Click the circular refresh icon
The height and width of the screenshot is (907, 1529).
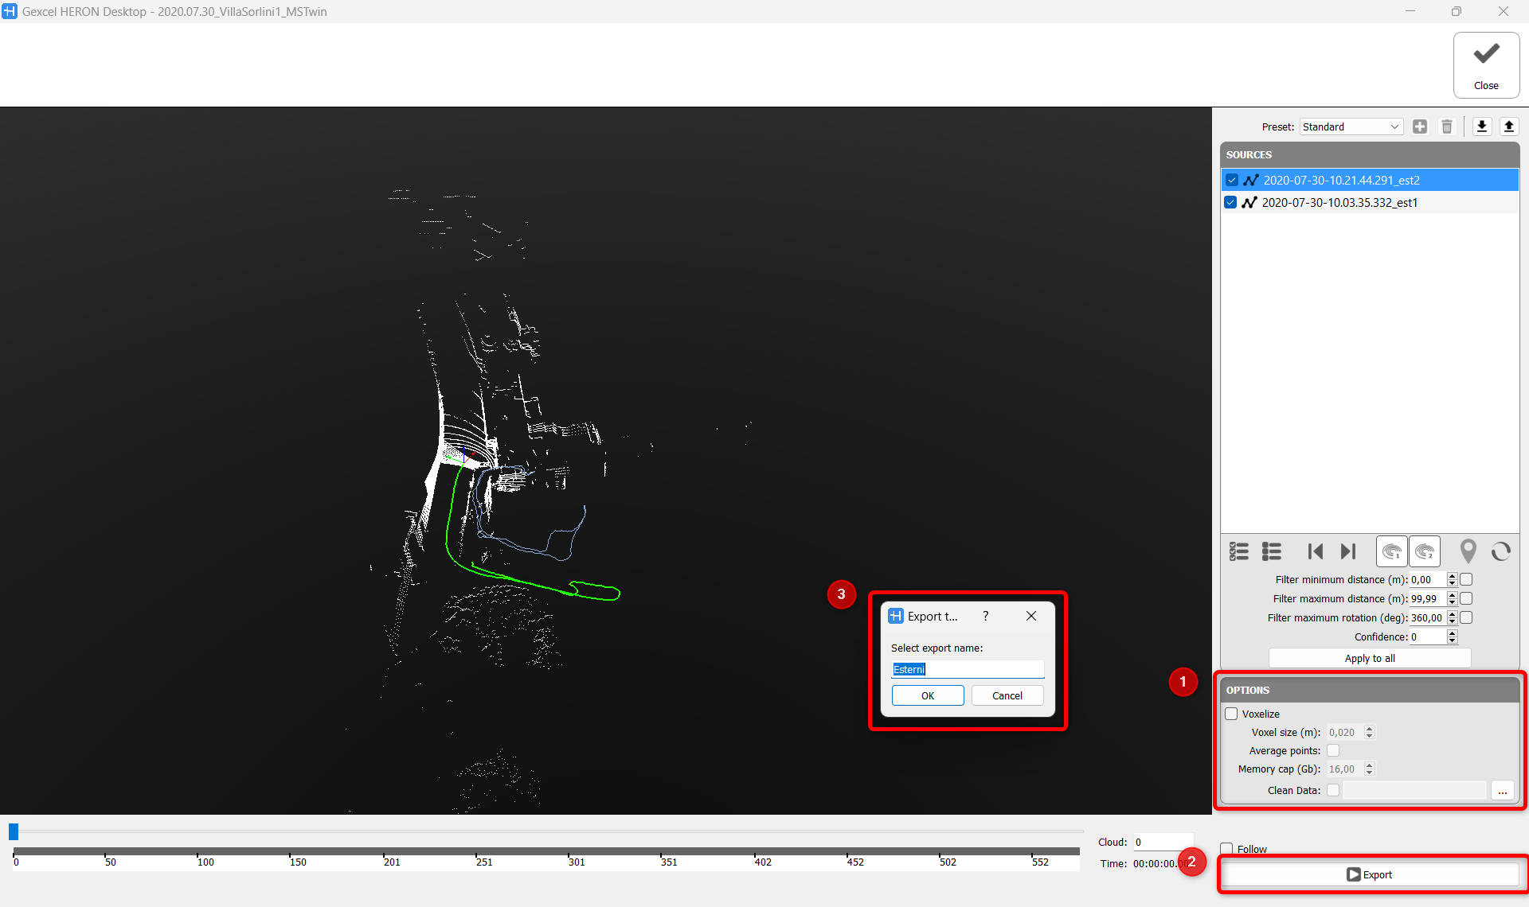tap(1501, 551)
